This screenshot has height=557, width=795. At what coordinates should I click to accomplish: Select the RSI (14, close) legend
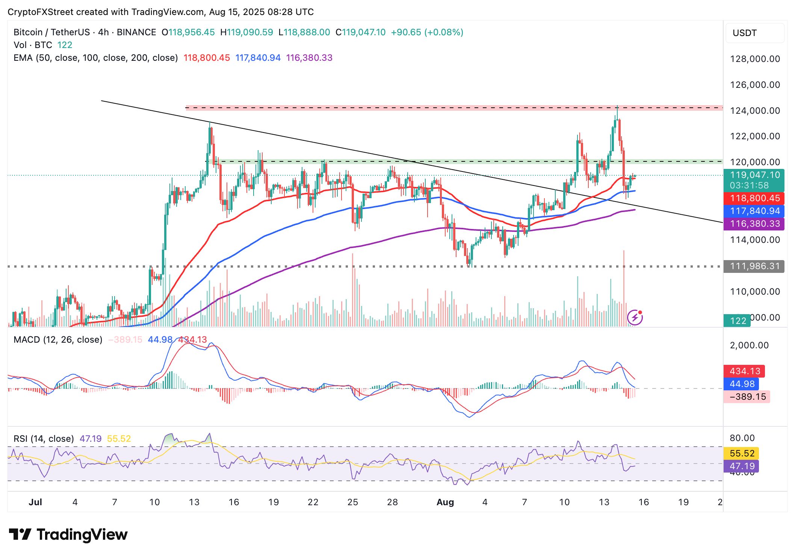(x=44, y=439)
